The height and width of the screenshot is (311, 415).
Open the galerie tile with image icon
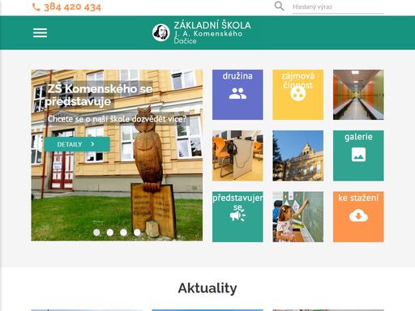[x=358, y=155]
